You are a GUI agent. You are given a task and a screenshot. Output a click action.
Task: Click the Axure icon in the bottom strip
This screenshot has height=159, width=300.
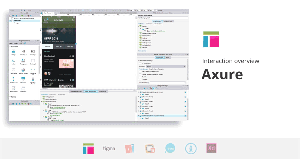[x=88, y=149]
